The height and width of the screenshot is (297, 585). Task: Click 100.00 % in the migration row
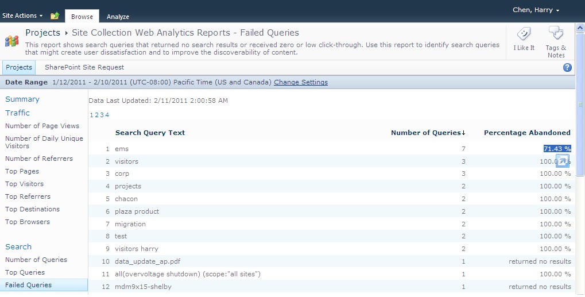pos(555,224)
